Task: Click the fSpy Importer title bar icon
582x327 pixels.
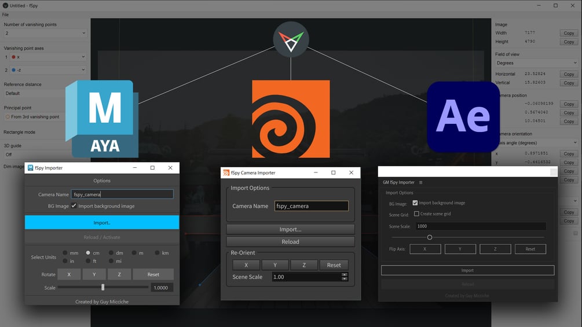Action: pyautogui.click(x=31, y=168)
